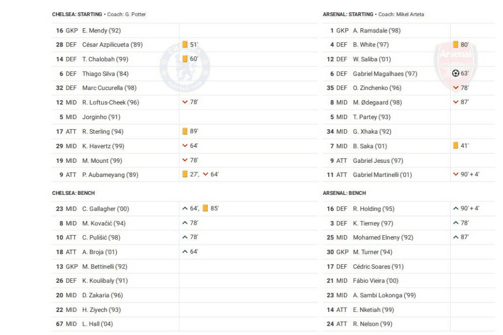
Task: Click Sterling's 89' yellow card icon
Action: [185, 131]
